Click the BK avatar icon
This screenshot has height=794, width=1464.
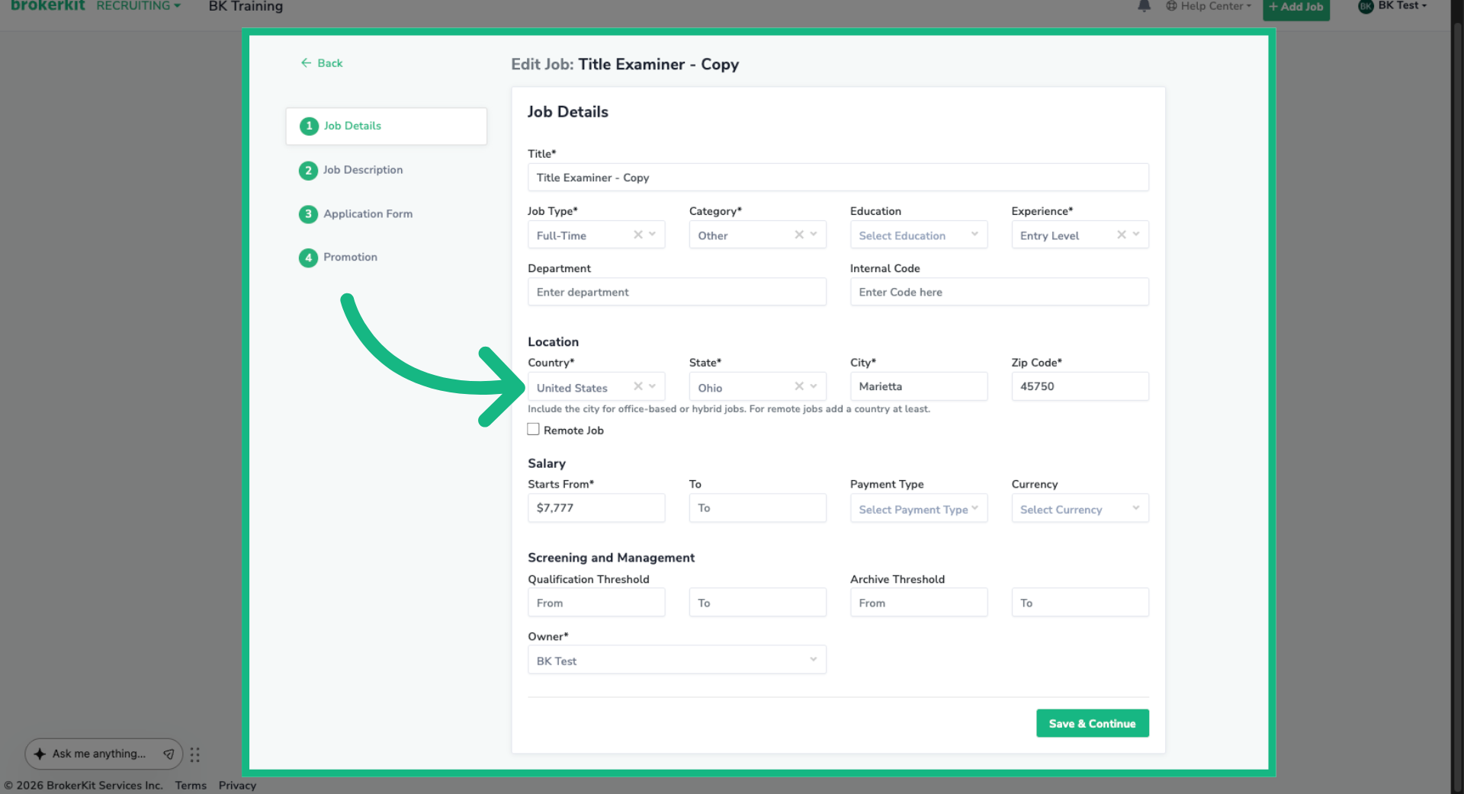1366,6
